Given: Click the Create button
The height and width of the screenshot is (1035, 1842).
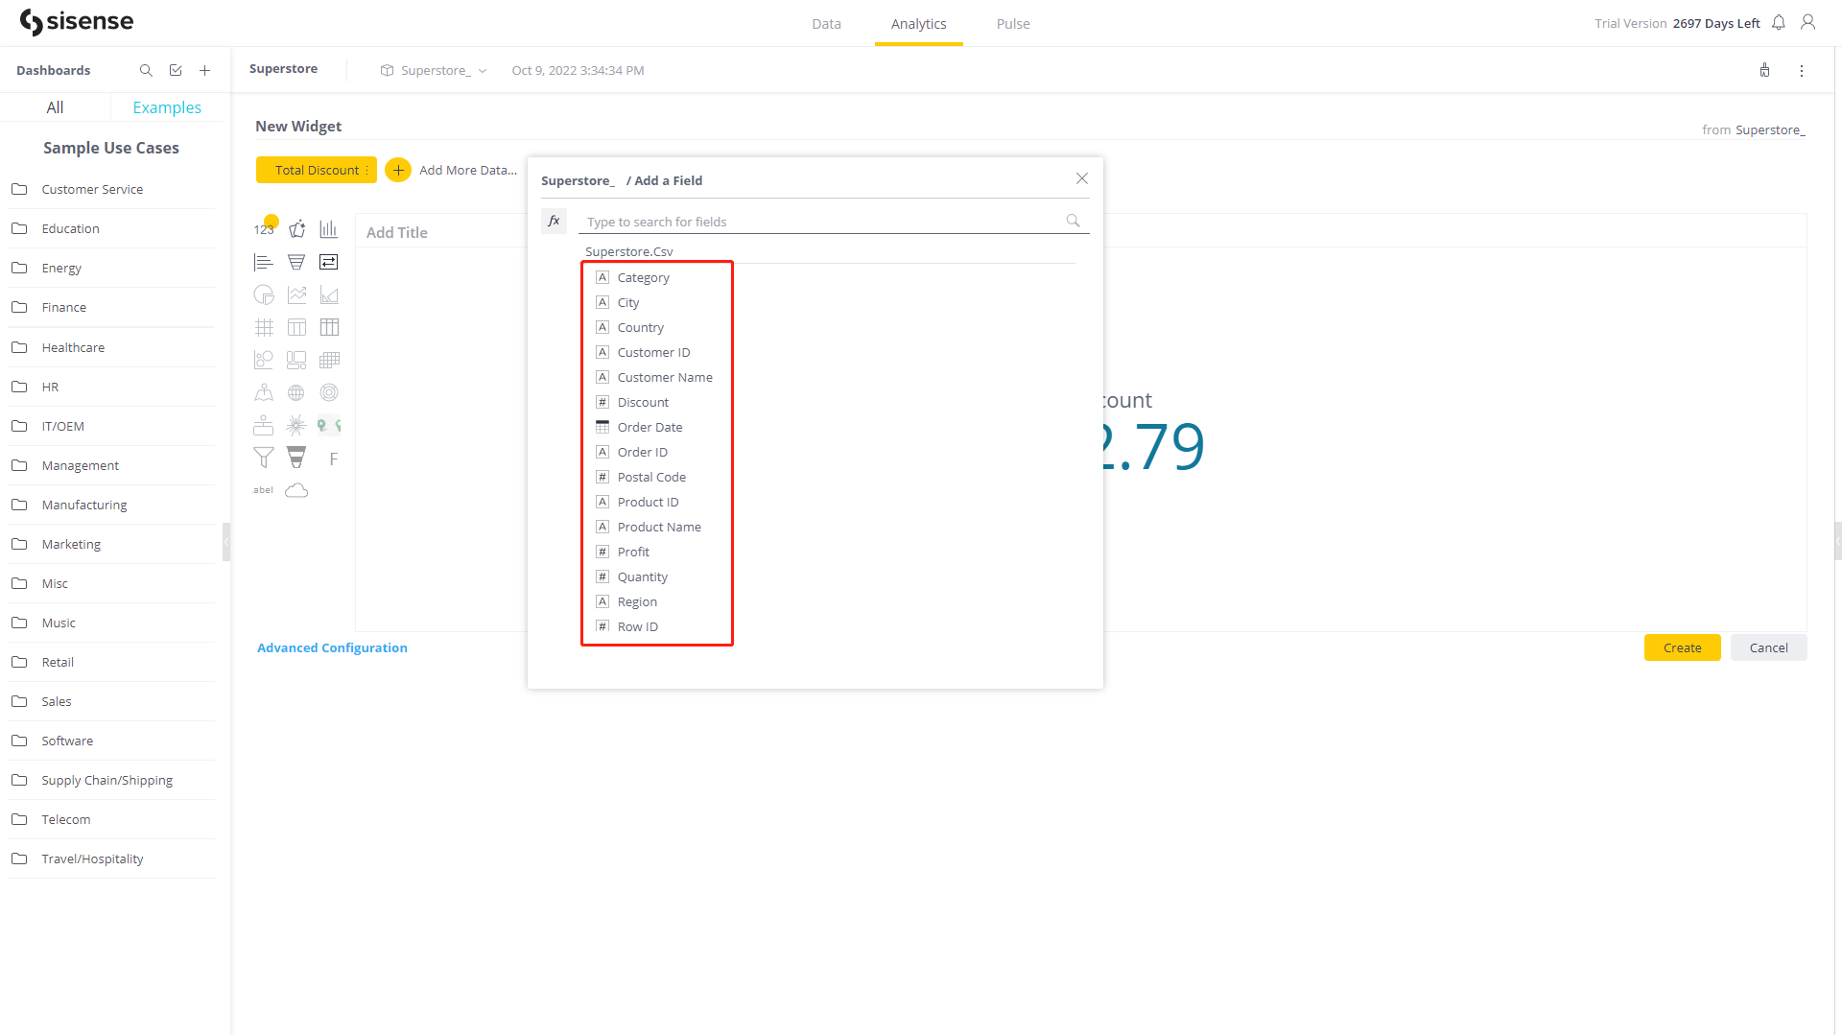Looking at the screenshot, I should pyautogui.click(x=1682, y=647).
